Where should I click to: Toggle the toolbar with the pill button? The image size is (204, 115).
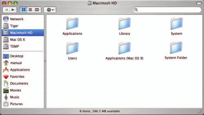[x=199, y=3]
